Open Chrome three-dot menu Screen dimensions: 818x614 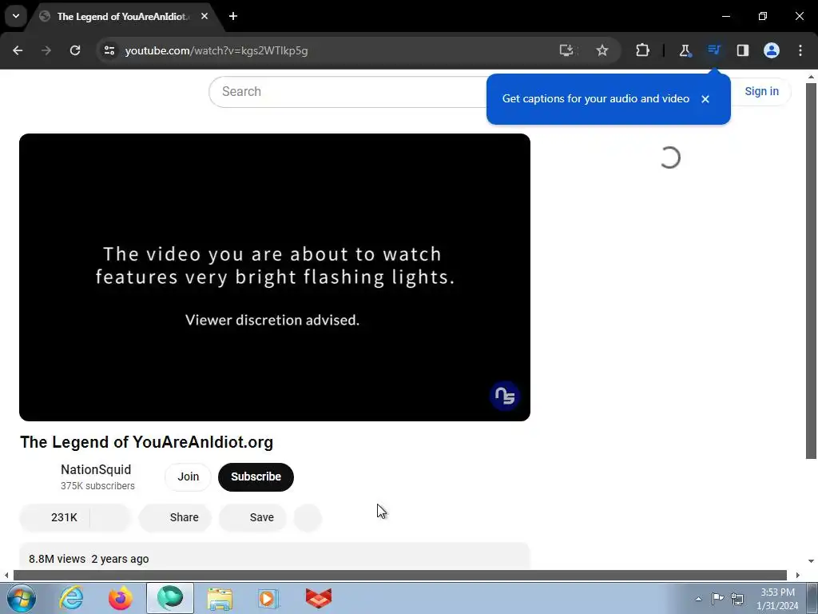(800, 50)
